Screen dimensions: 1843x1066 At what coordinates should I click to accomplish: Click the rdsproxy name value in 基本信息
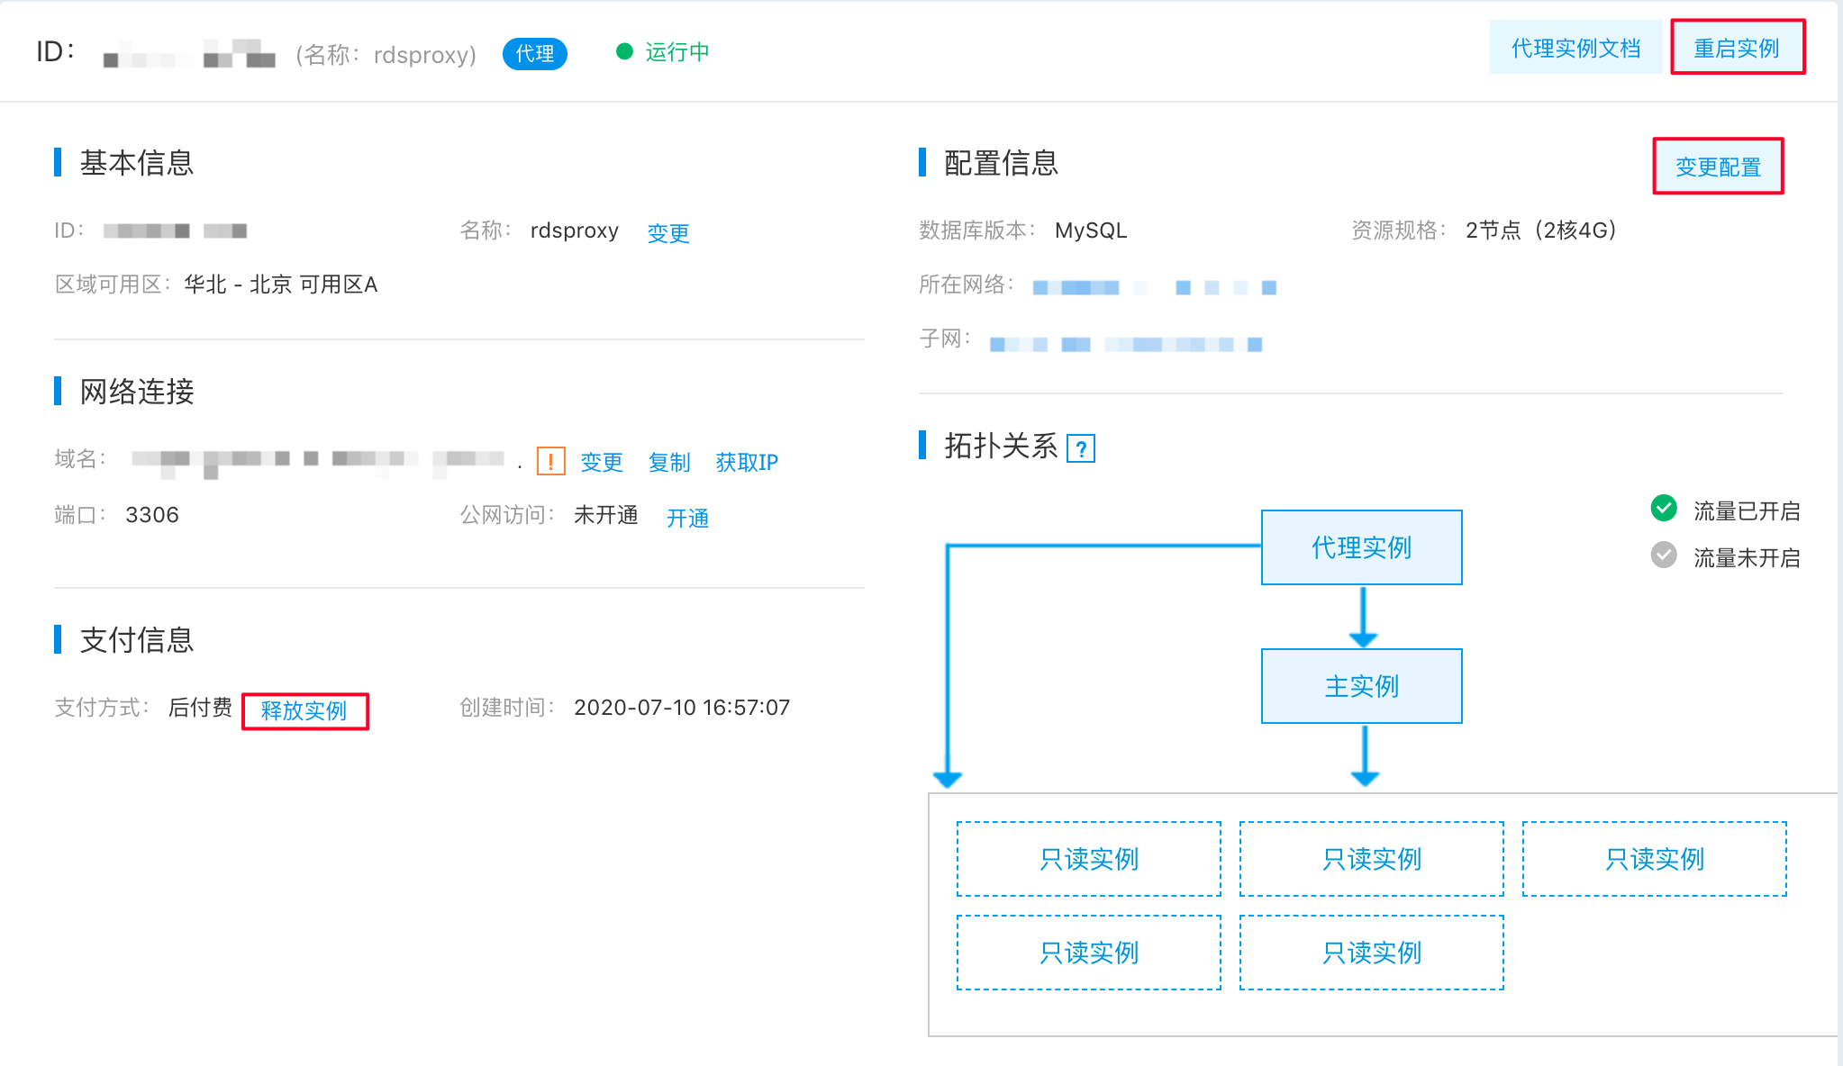tap(575, 230)
